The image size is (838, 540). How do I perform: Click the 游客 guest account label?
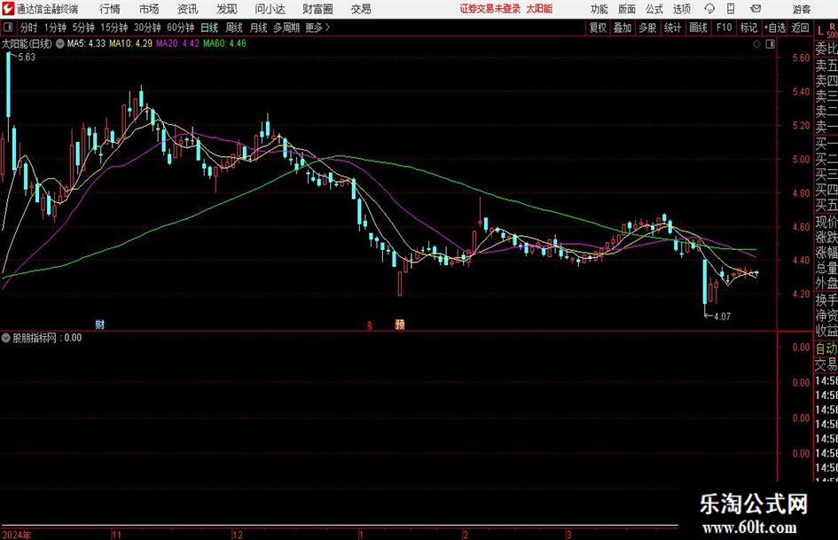tap(802, 9)
